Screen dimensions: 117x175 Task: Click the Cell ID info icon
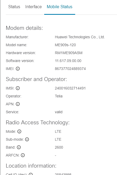pyautogui.click(x=31, y=174)
